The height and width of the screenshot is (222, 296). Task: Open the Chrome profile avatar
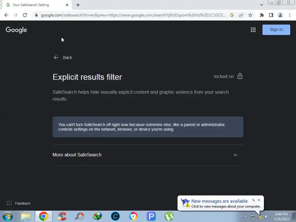coord(280,15)
